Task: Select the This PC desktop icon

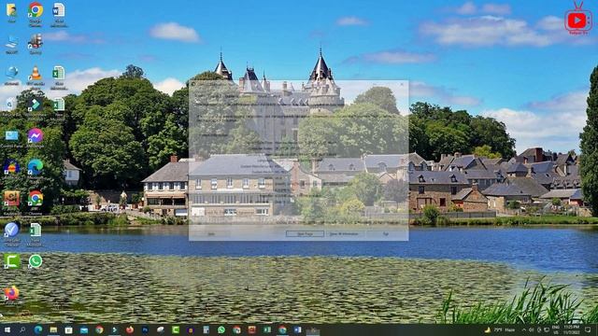Action: (12, 45)
